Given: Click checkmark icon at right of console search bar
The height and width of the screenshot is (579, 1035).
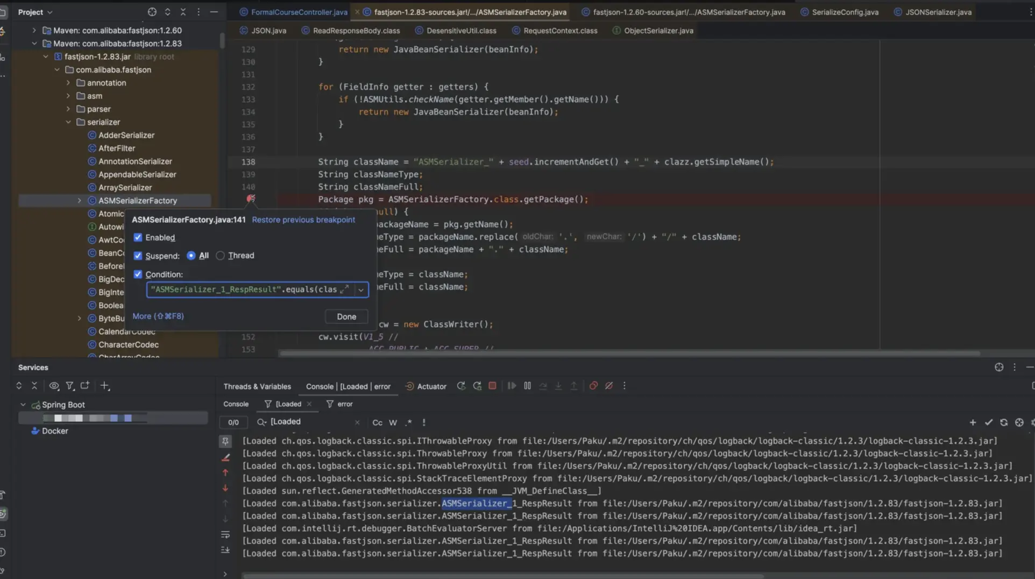Looking at the screenshot, I should click(988, 422).
